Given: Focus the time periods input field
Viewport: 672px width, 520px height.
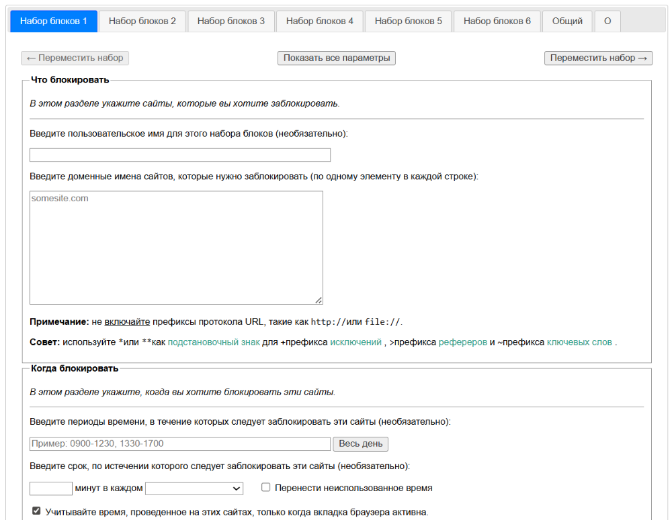Looking at the screenshot, I should [x=180, y=444].
